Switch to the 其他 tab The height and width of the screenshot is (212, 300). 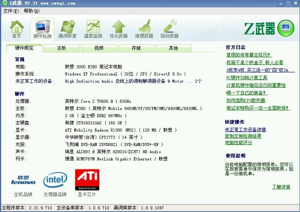point(173,48)
